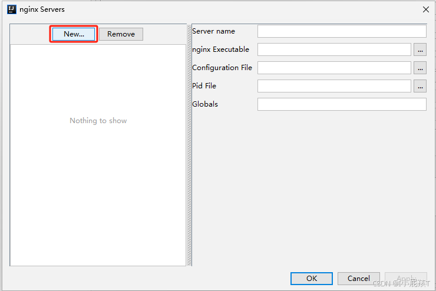The height and width of the screenshot is (291, 436).
Task: Browse for Pid File with ellipsis button
Action: point(420,86)
